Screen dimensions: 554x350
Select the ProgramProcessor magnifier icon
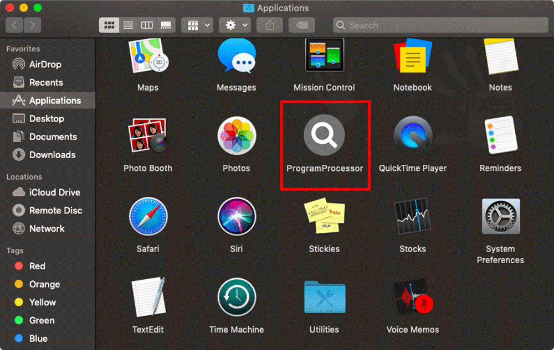pyautogui.click(x=324, y=135)
